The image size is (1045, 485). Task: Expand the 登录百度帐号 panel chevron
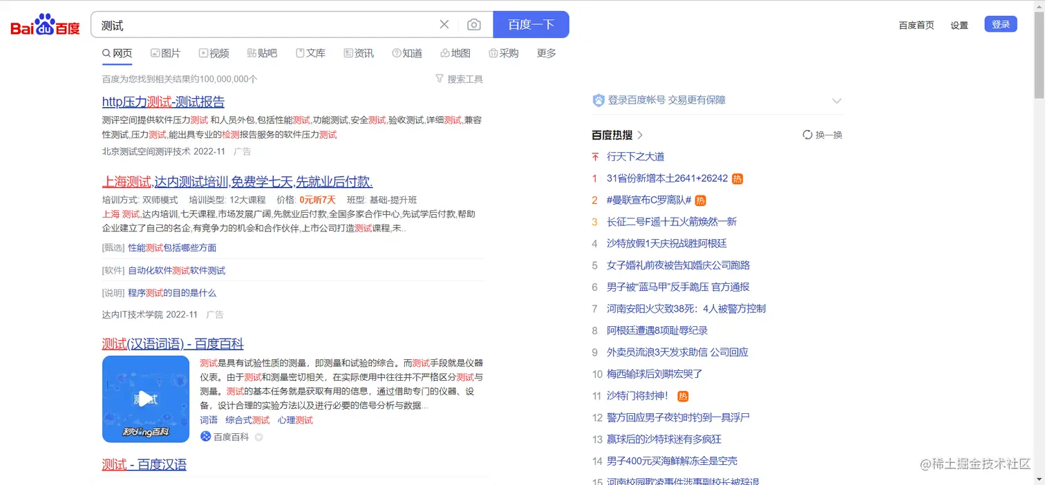click(836, 101)
